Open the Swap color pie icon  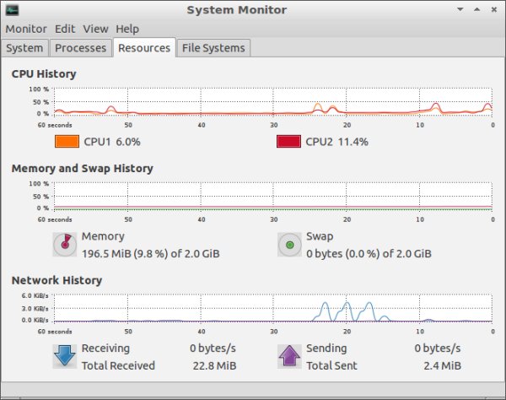tap(289, 245)
